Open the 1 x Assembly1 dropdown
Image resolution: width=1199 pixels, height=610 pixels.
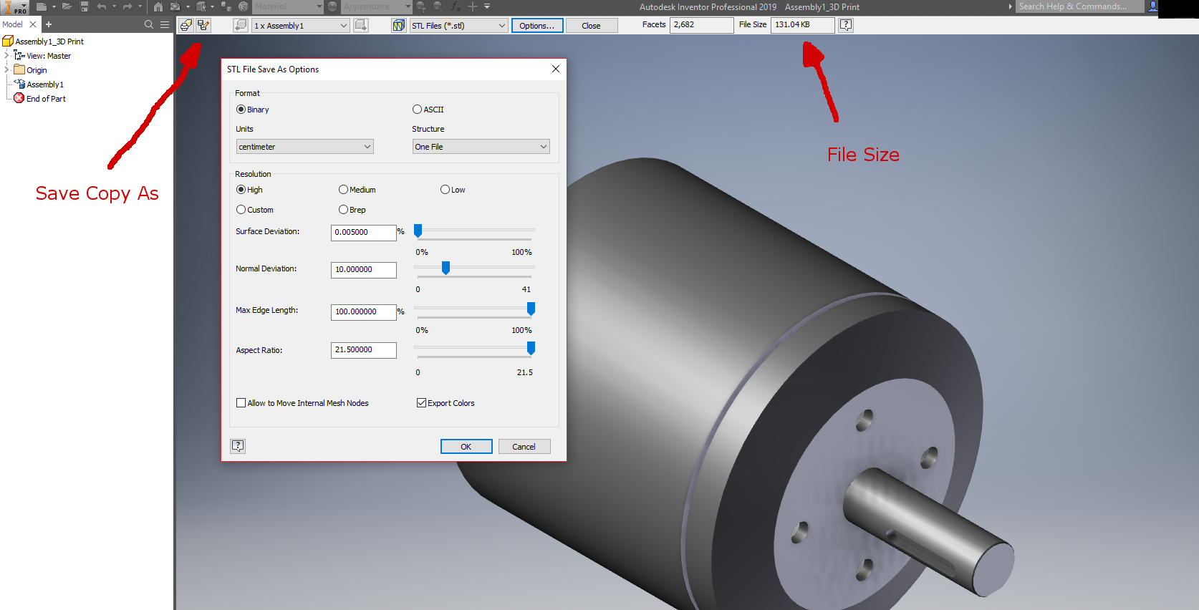[300, 25]
